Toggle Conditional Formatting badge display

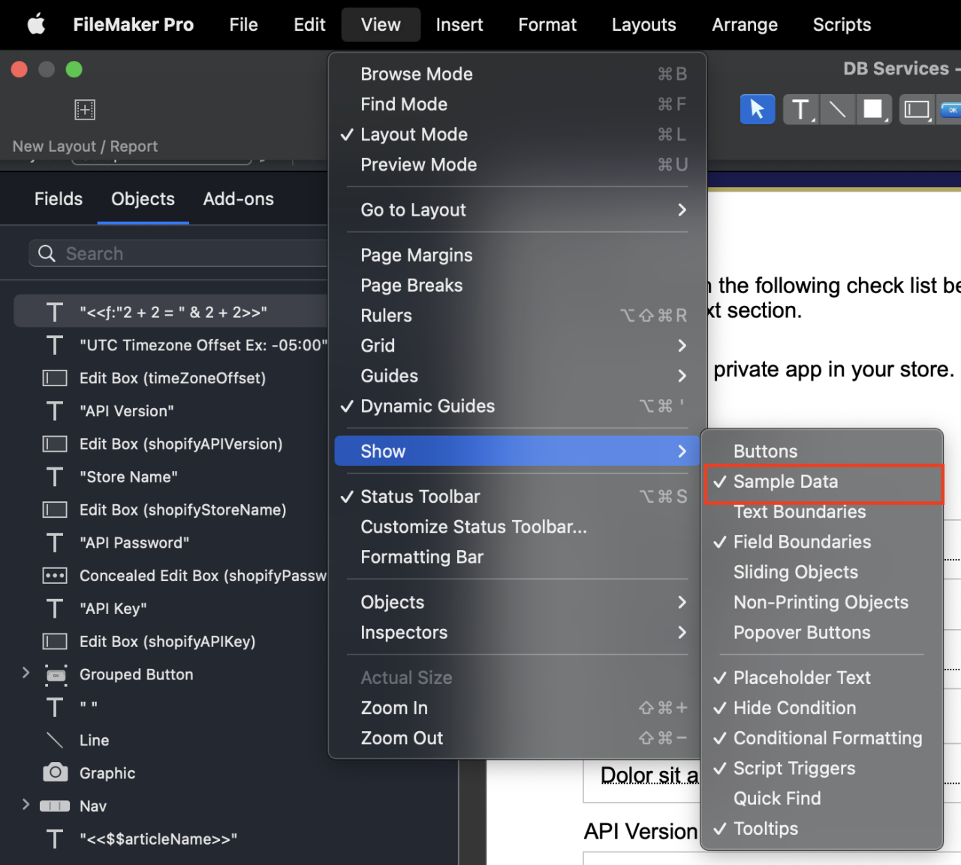coord(824,738)
